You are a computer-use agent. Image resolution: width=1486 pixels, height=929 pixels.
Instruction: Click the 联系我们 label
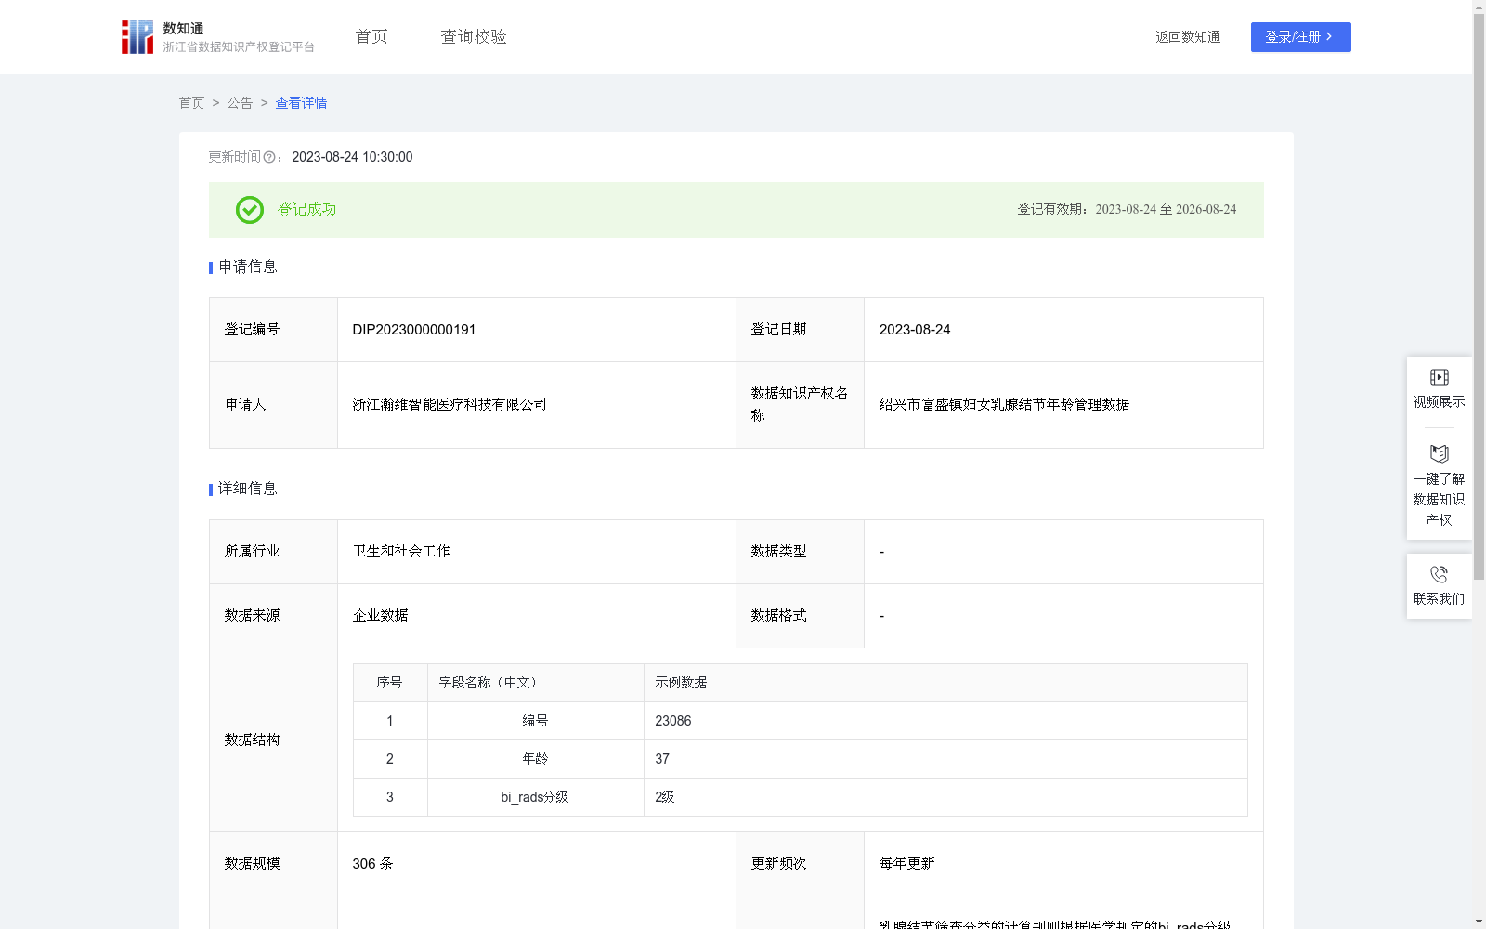pyautogui.click(x=1439, y=599)
